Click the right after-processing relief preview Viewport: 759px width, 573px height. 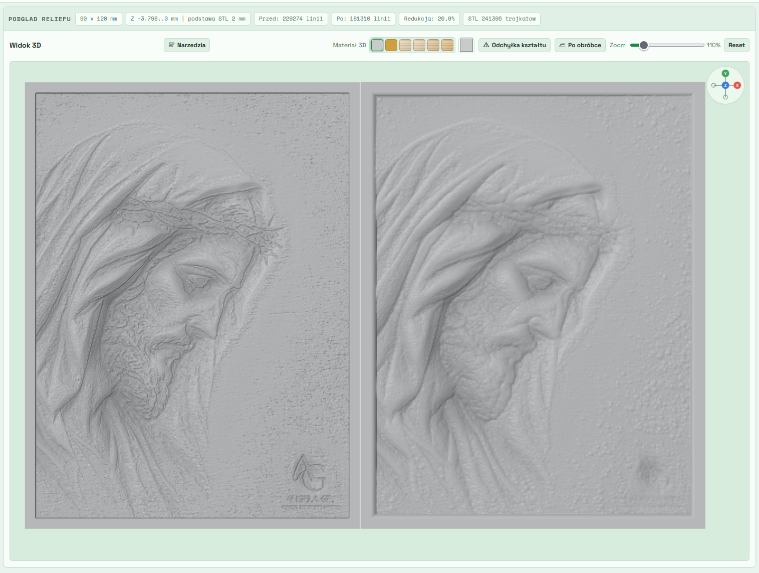533,305
